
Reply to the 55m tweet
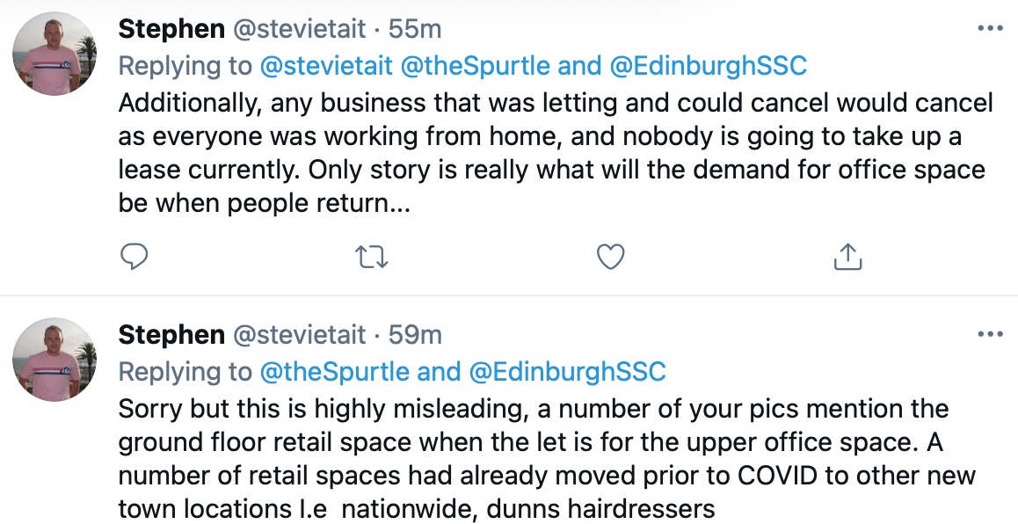135,257
